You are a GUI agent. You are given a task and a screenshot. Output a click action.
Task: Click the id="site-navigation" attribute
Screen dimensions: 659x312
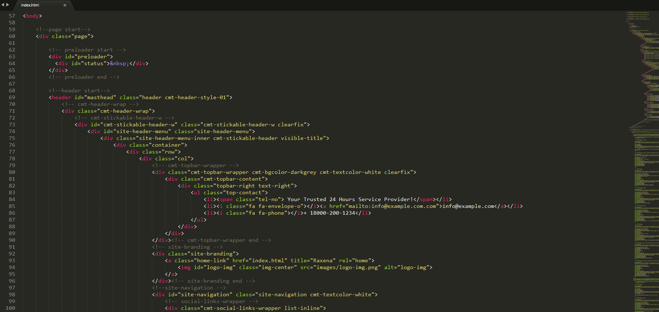point(200,295)
